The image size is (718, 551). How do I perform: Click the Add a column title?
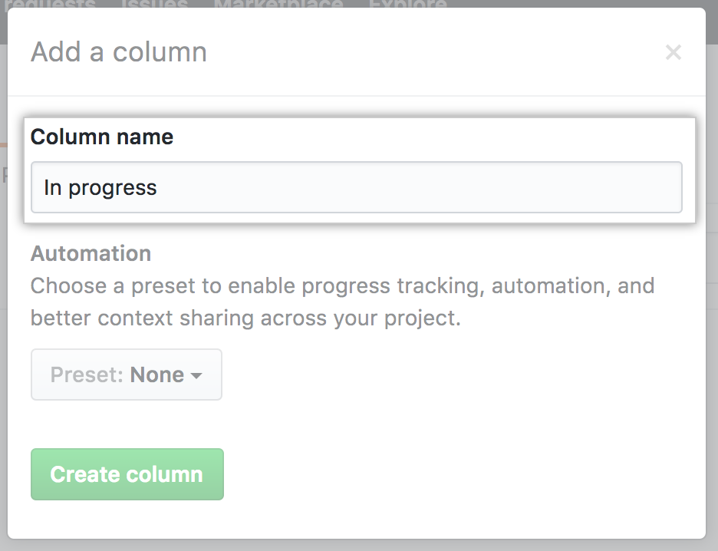point(118,52)
